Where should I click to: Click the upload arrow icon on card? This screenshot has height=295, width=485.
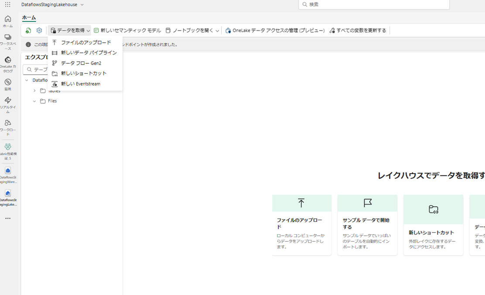pyautogui.click(x=301, y=203)
